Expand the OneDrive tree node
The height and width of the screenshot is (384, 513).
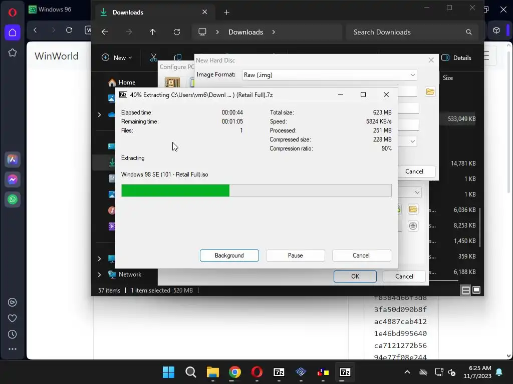(x=100, y=114)
